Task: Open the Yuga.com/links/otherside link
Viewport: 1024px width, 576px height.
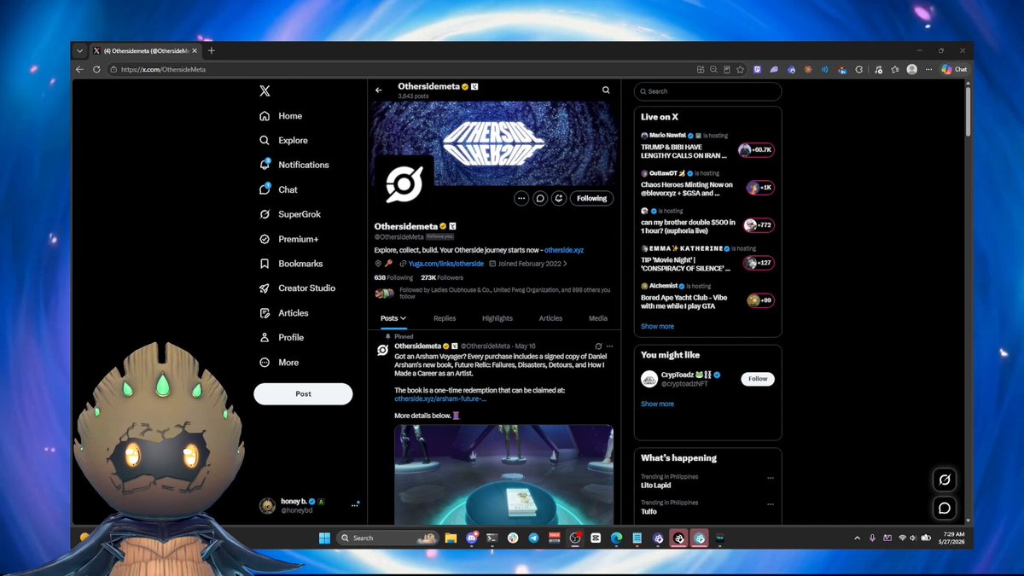Action: coord(446,264)
